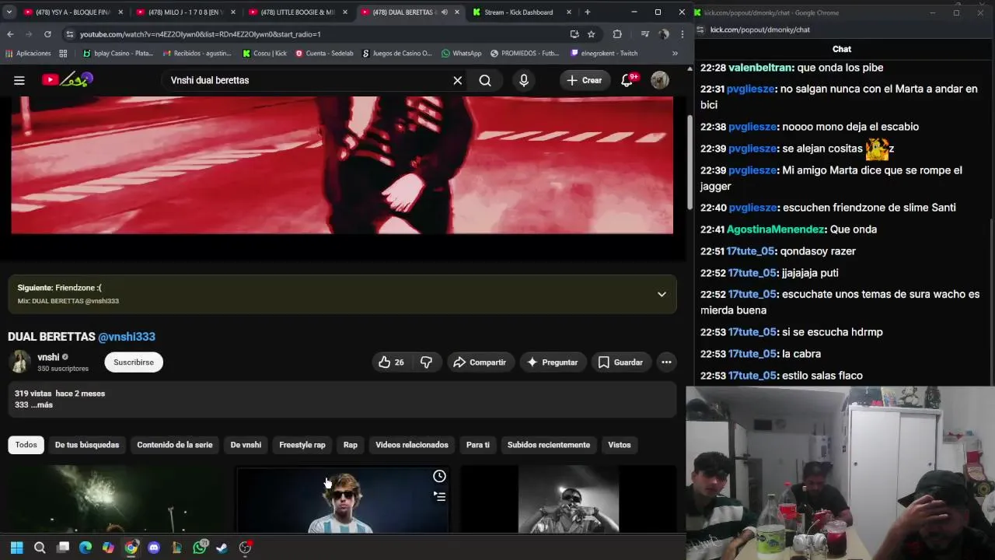995x560 pixels.
Task: Bookmark this page with the star
Action: tap(592, 34)
